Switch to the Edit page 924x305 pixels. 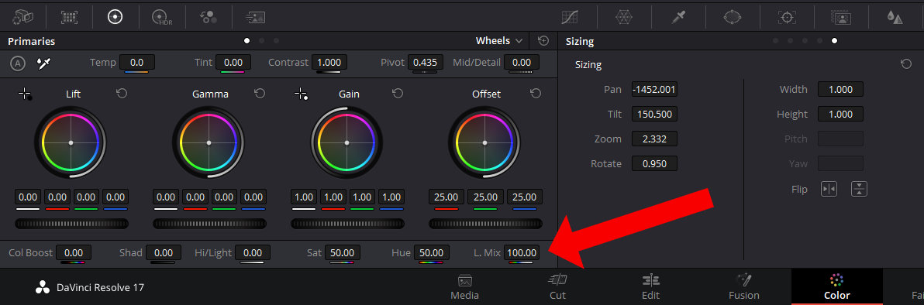click(x=650, y=286)
